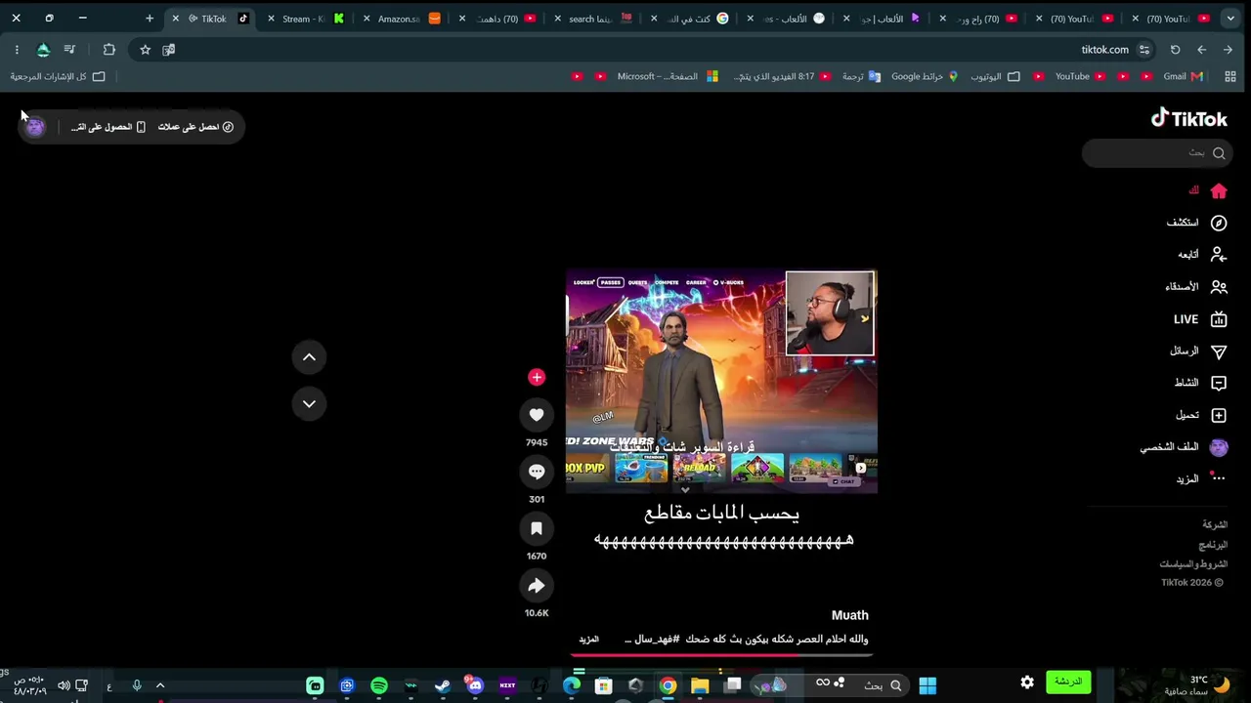Click the Get App button

tap(108, 127)
